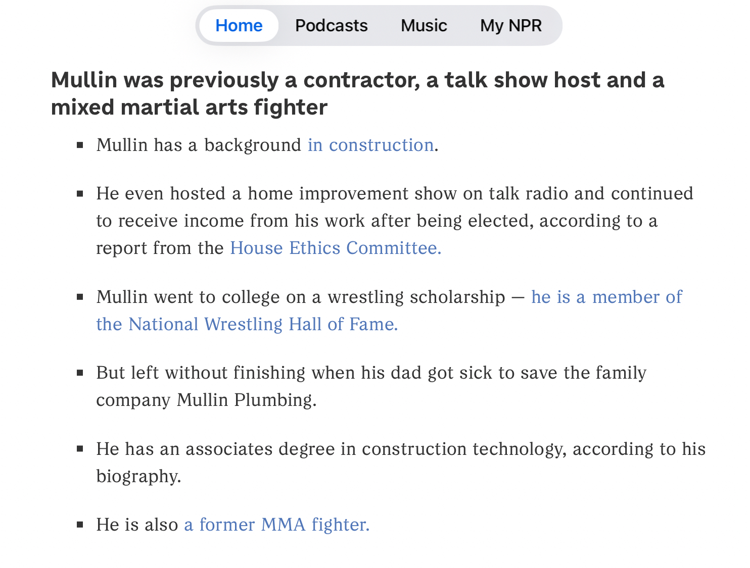Open the "in construction" link
Image resolution: width=750 pixels, height=568 pixels.
coord(370,145)
